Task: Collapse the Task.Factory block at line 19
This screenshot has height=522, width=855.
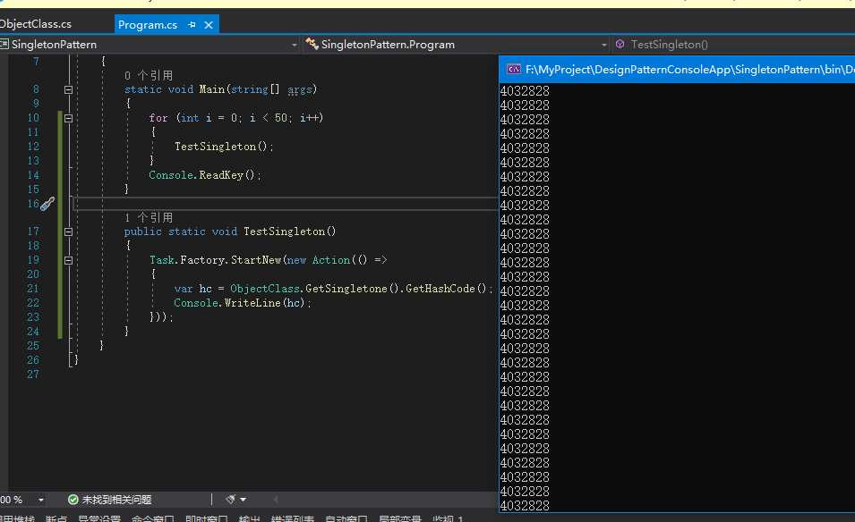Action: 68,260
